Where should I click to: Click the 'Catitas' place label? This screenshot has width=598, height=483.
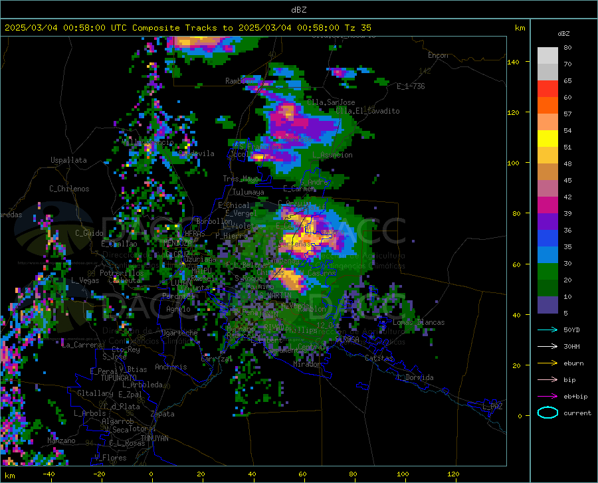[x=379, y=358]
